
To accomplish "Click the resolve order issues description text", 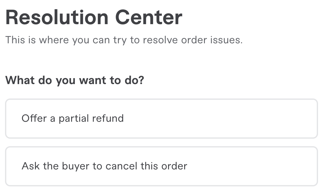I will tap(124, 40).
